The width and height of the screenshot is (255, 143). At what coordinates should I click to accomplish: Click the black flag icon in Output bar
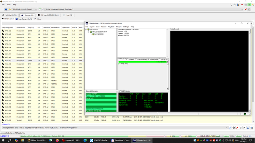(244, 128)
